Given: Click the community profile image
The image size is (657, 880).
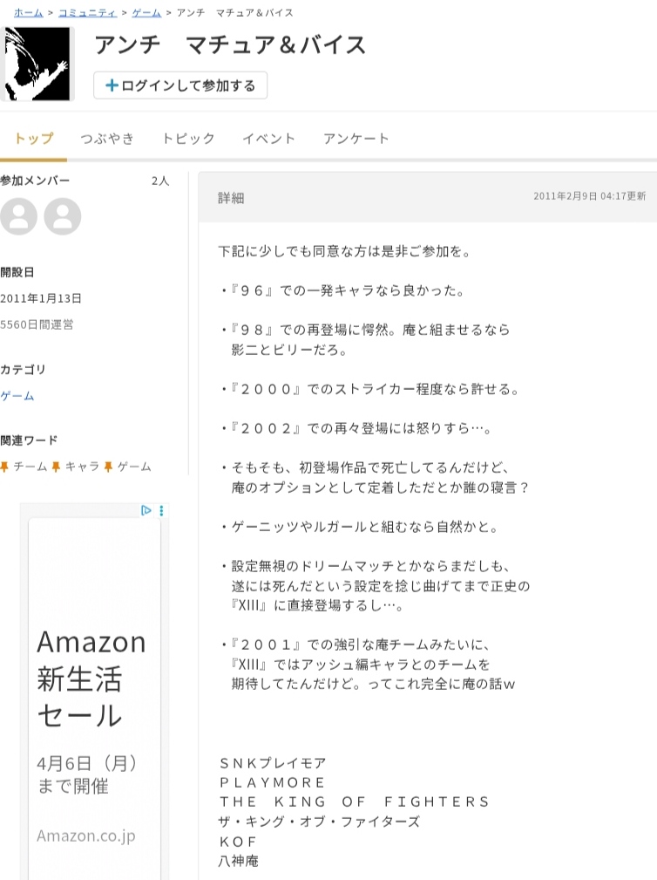Looking at the screenshot, I should (x=37, y=64).
